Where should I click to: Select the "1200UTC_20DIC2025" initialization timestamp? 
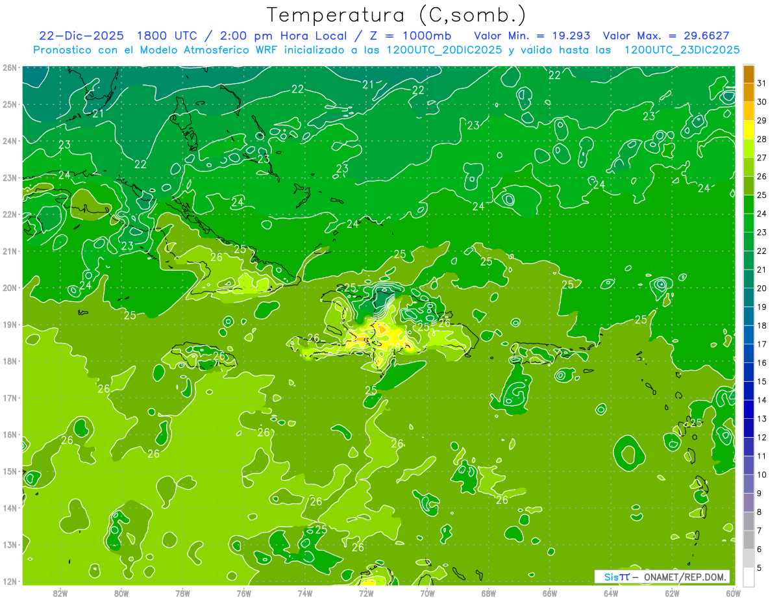point(444,50)
